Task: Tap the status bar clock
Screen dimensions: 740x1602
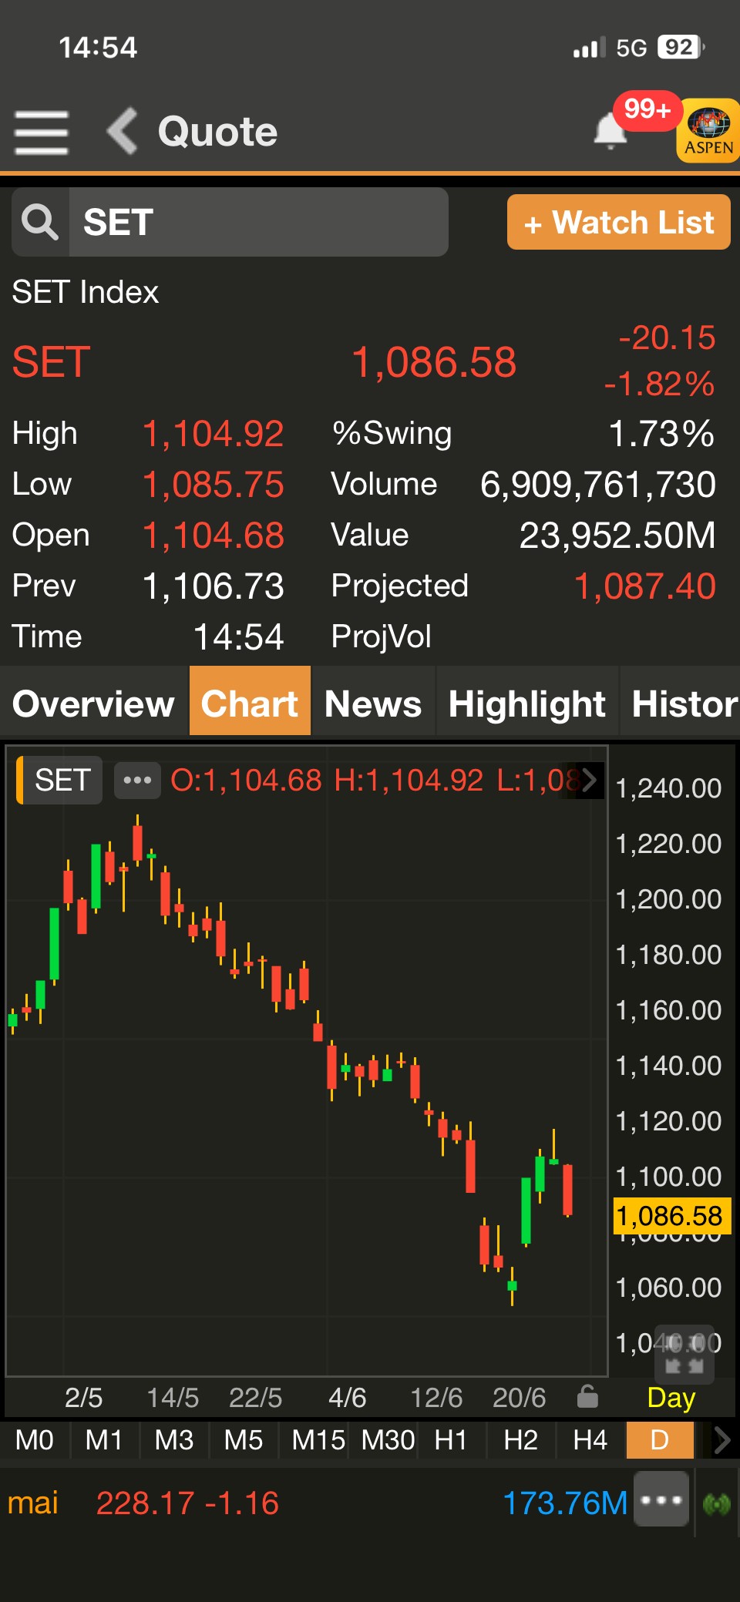Action: 98,48
